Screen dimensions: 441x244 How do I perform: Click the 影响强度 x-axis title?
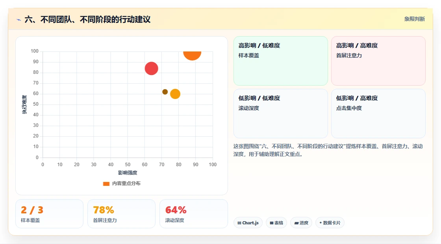click(128, 172)
